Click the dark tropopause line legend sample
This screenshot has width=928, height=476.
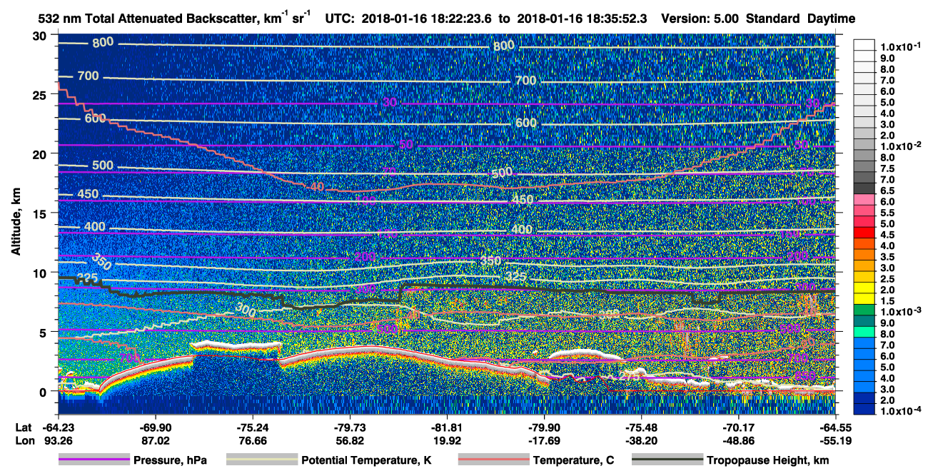click(x=668, y=460)
